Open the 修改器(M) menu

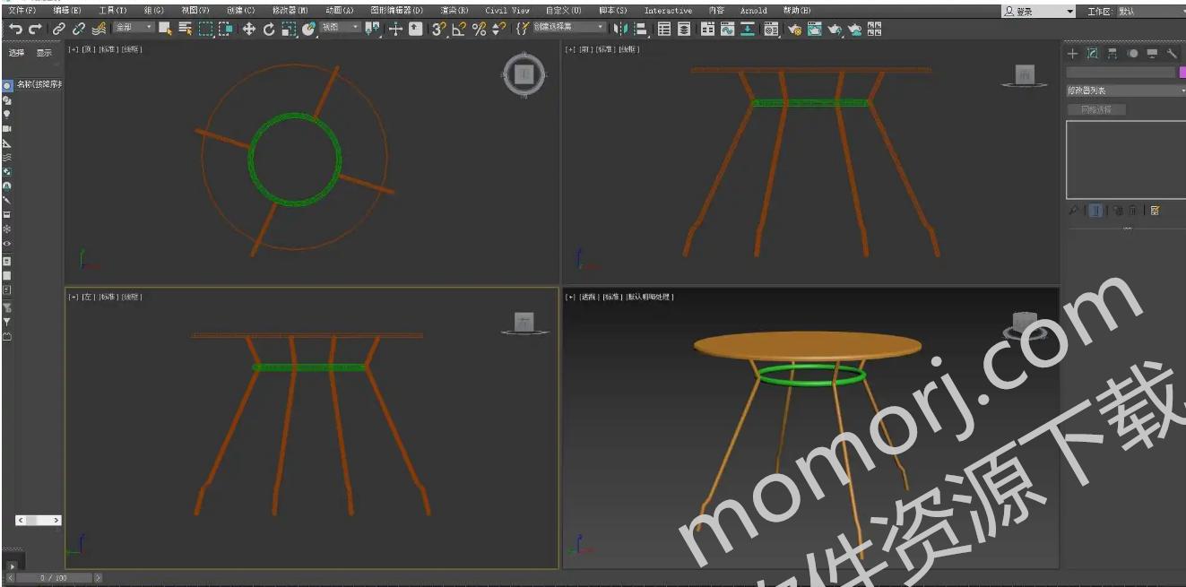click(x=290, y=11)
